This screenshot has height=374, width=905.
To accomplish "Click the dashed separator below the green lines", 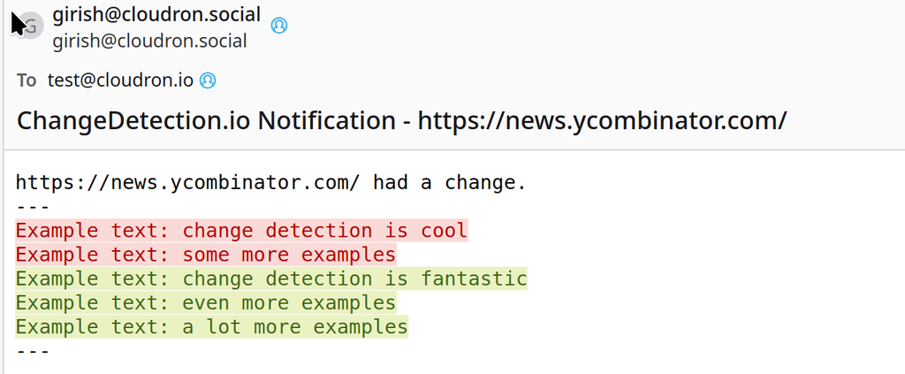I will pyautogui.click(x=33, y=350).
